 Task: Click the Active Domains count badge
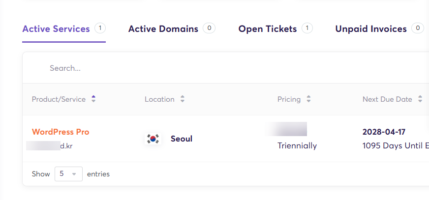209,28
